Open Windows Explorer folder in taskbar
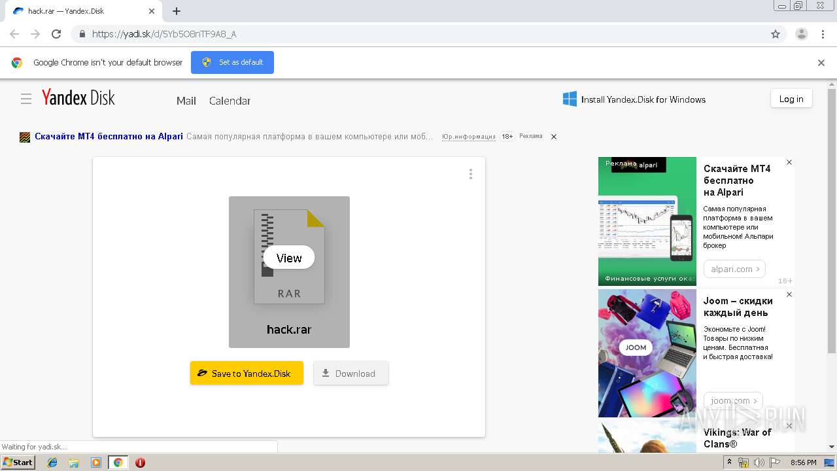The height and width of the screenshot is (471, 837). (x=74, y=462)
